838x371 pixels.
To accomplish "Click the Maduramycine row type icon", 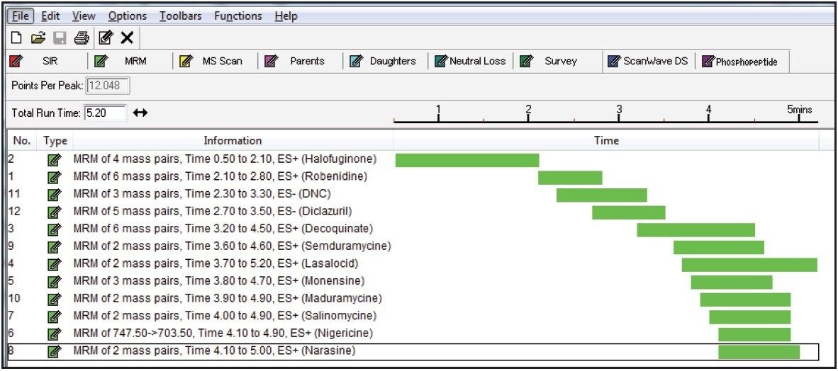I will (x=54, y=299).
